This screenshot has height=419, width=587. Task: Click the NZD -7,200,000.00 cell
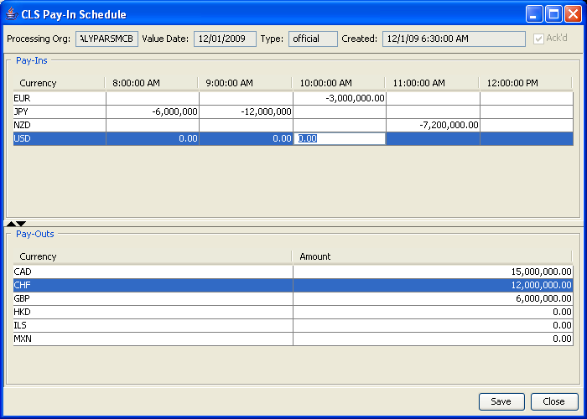point(434,126)
